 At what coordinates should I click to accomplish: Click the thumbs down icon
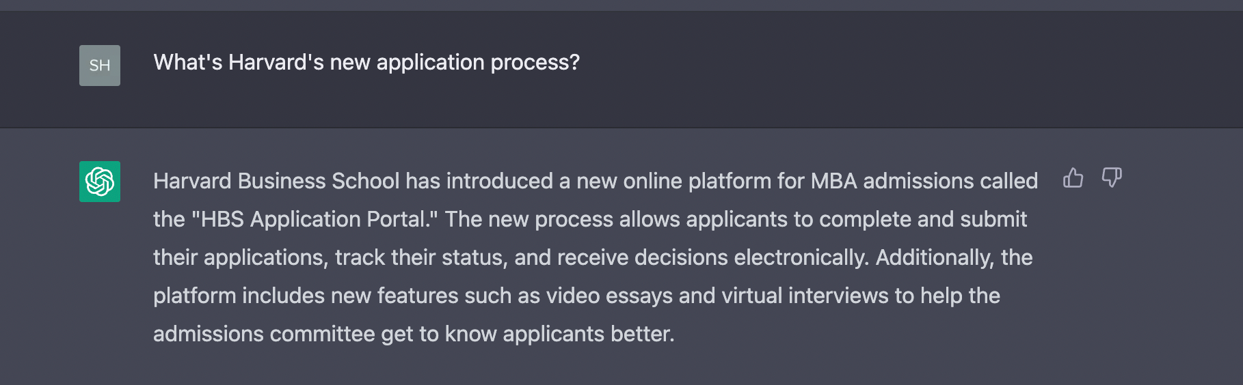coord(1112,178)
